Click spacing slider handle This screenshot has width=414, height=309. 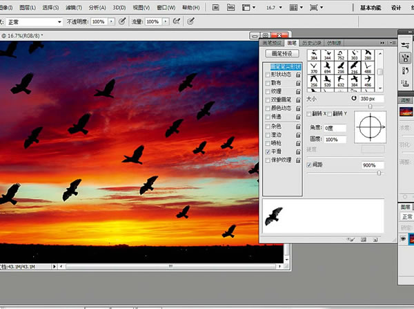pos(379,173)
